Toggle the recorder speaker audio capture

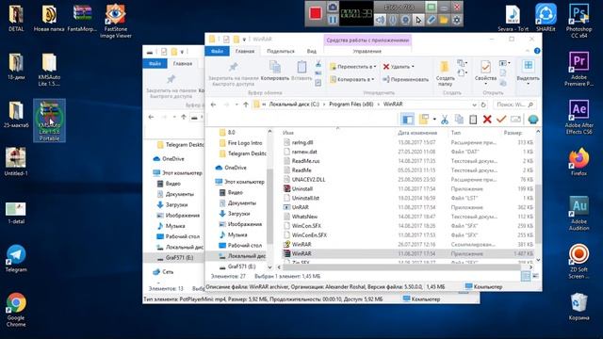380,20
